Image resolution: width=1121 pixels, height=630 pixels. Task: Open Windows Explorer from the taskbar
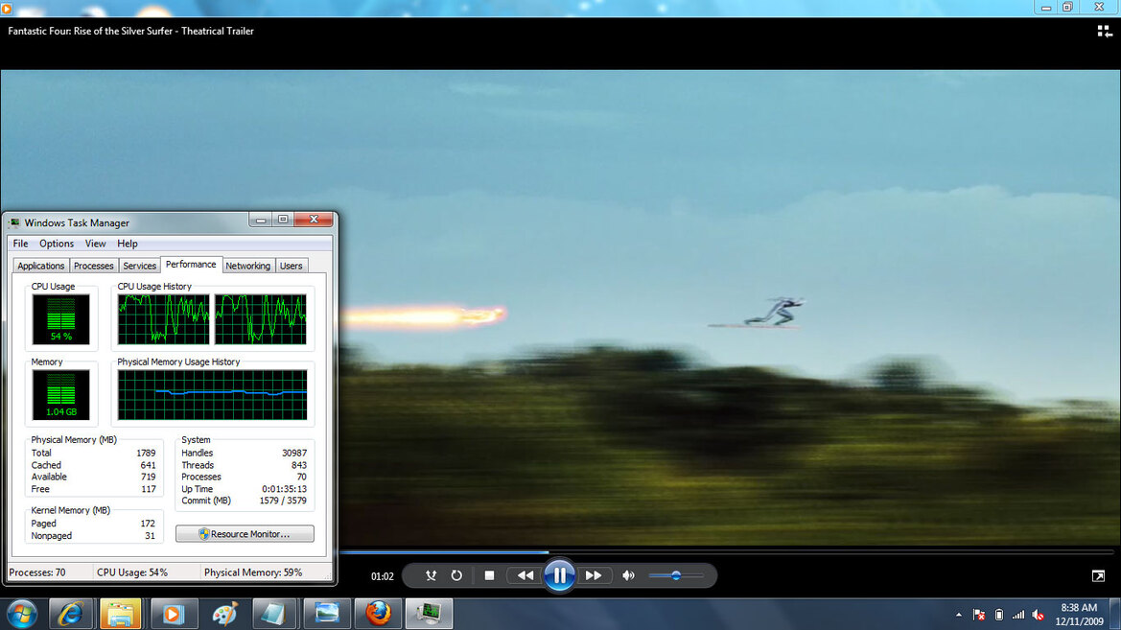pos(120,615)
